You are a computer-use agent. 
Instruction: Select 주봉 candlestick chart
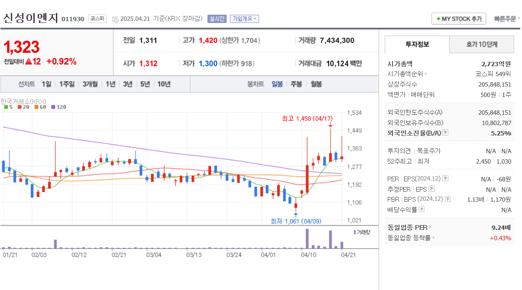296,84
